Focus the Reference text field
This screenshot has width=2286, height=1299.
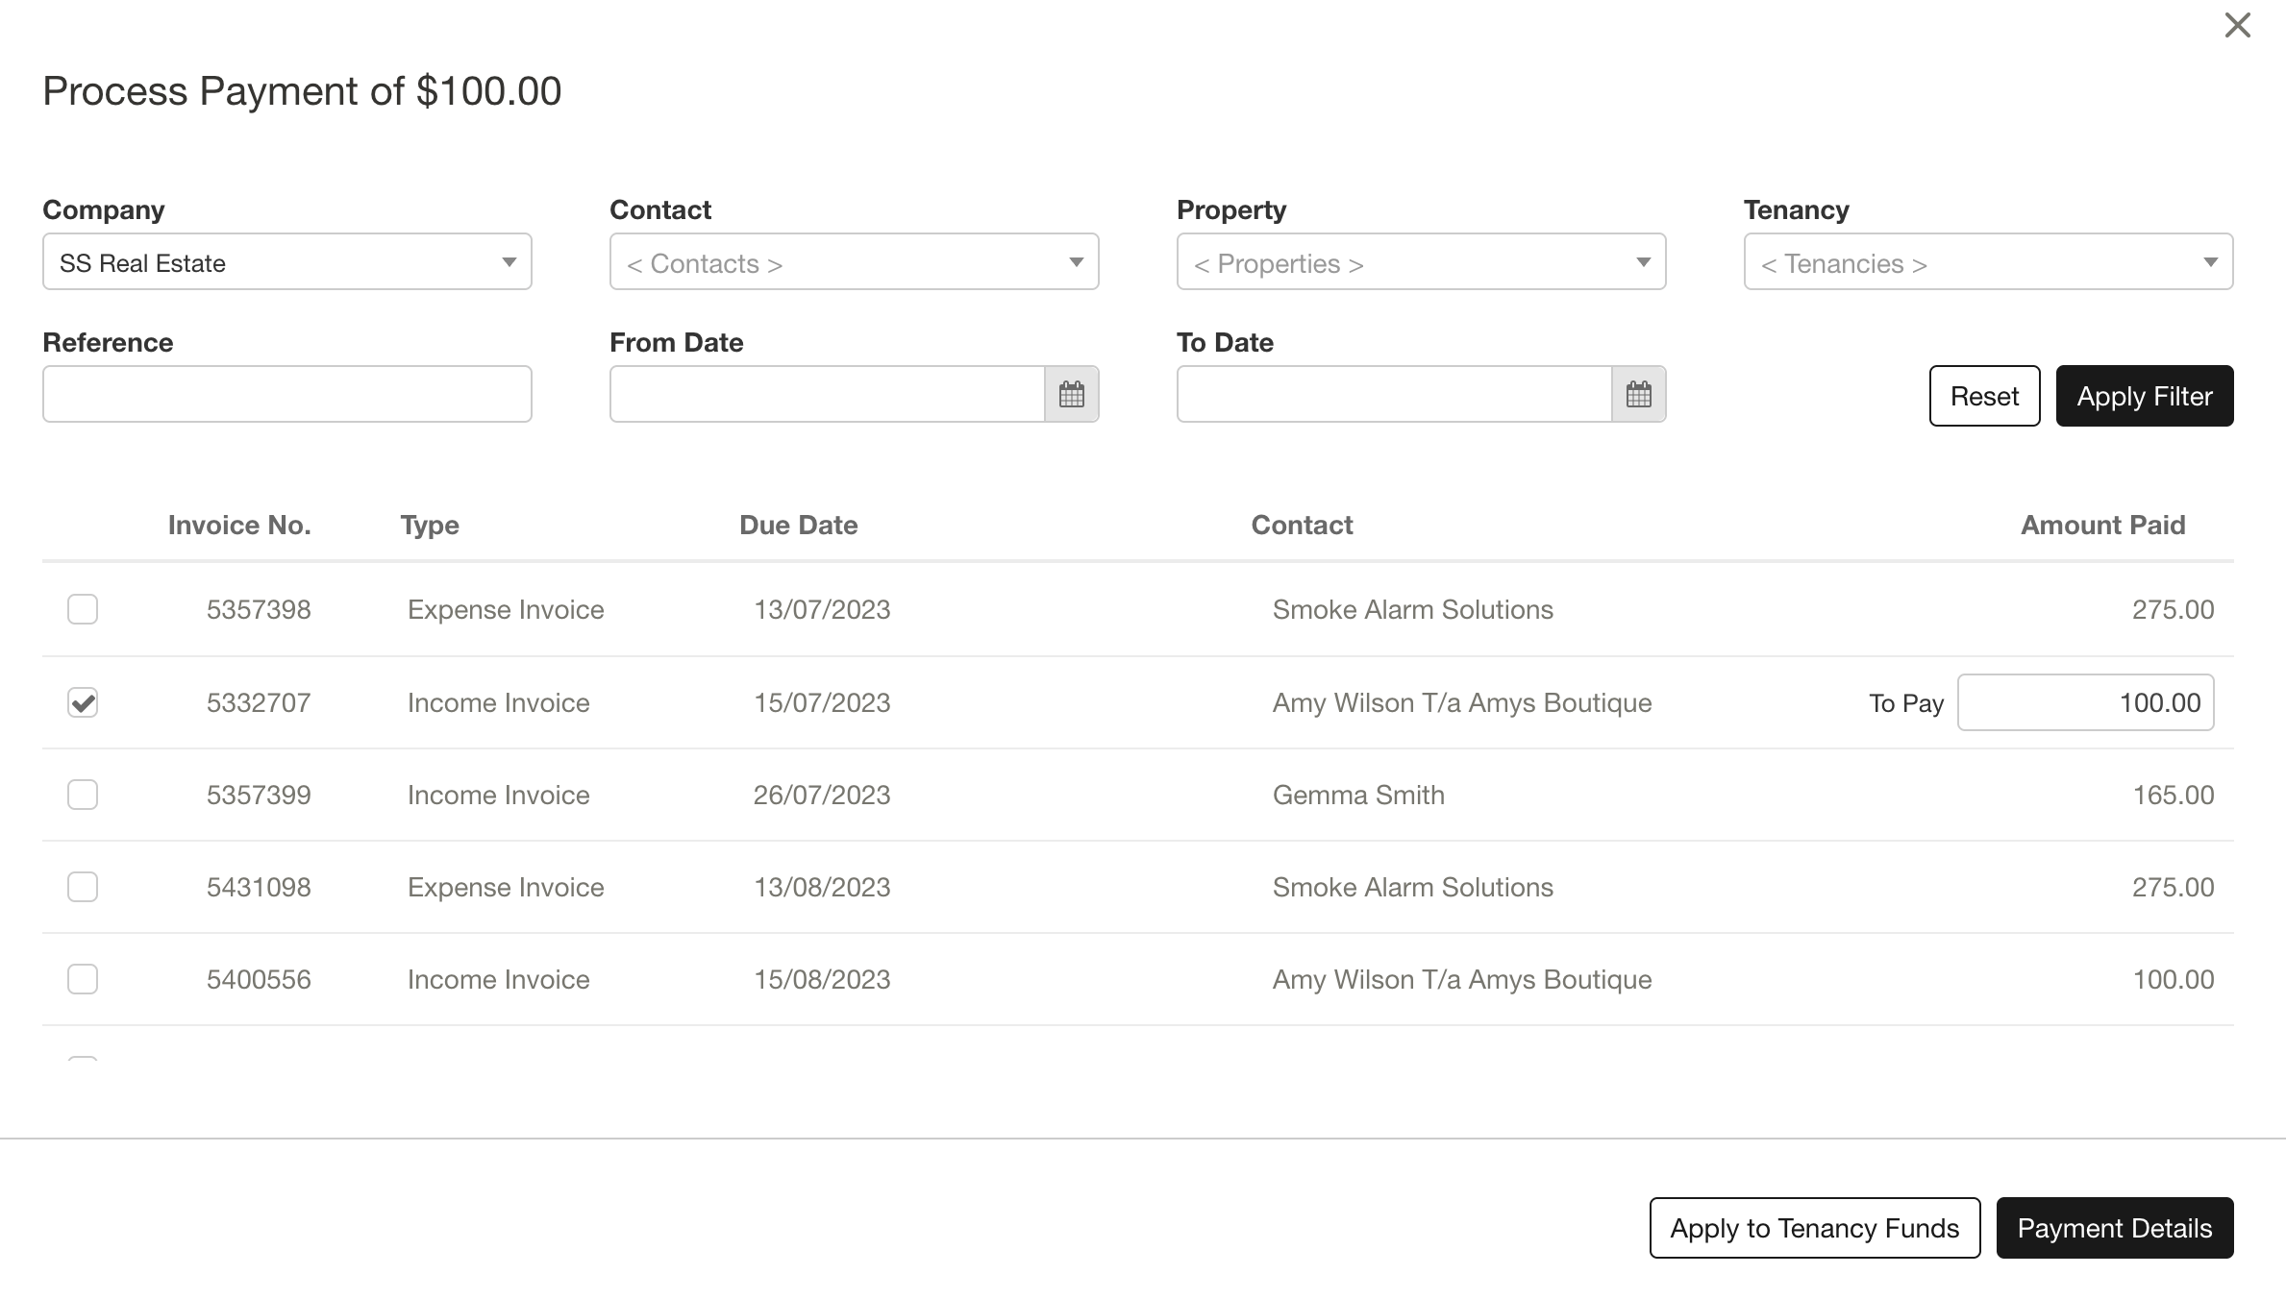click(x=286, y=394)
